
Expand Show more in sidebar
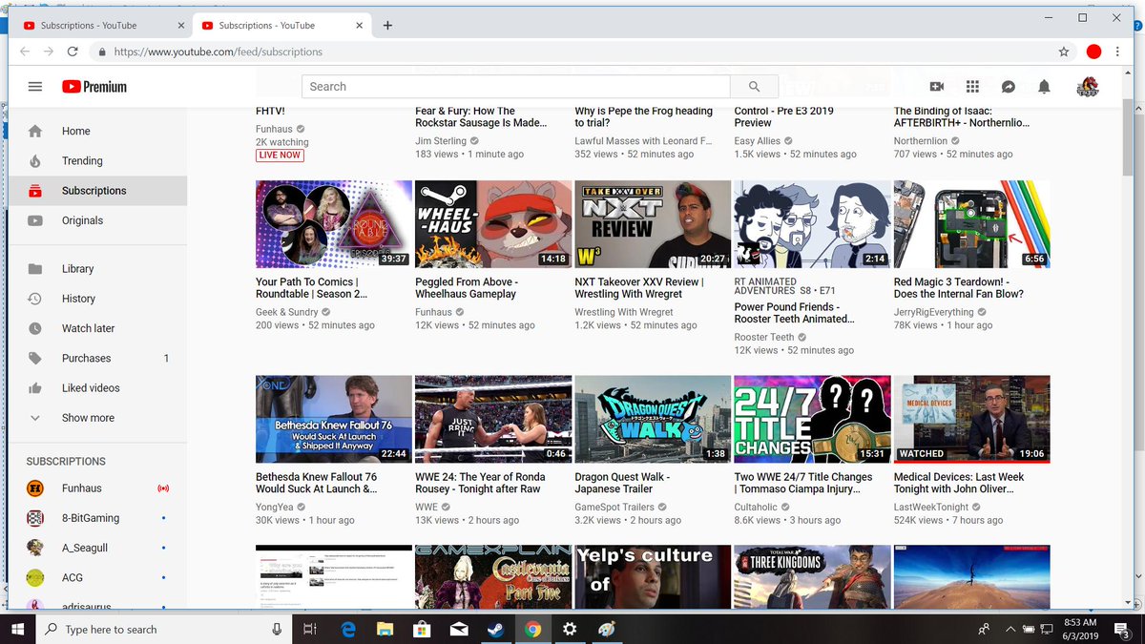[x=97, y=418]
